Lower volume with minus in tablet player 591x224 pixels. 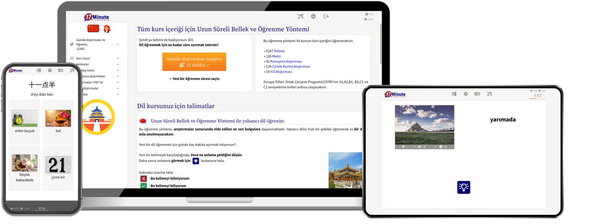(415, 147)
